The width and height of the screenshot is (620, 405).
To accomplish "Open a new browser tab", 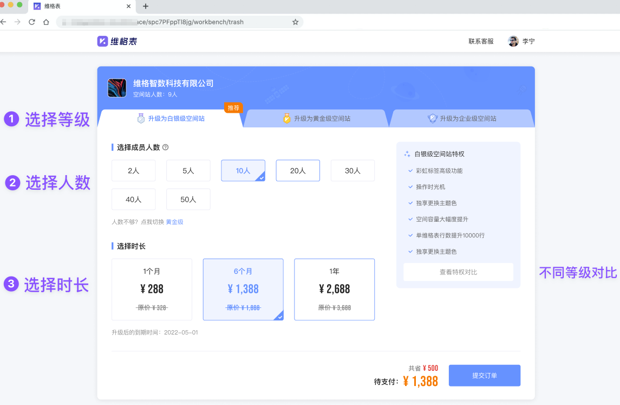I will 145,7.
